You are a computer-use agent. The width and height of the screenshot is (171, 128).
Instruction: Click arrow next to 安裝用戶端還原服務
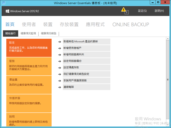click(60, 81)
